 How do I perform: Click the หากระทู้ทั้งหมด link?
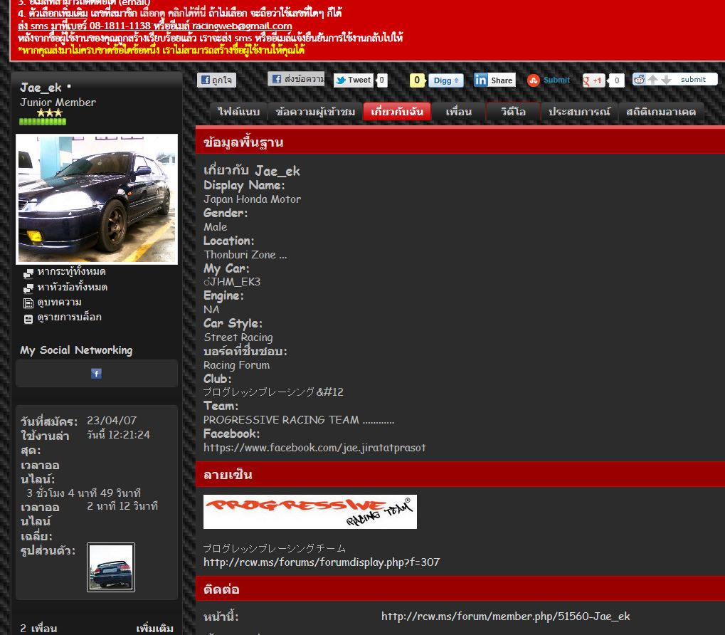[x=72, y=272]
